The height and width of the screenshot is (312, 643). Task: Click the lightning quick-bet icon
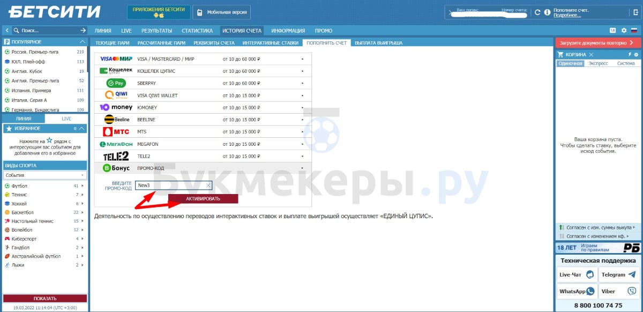tap(630, 55)
